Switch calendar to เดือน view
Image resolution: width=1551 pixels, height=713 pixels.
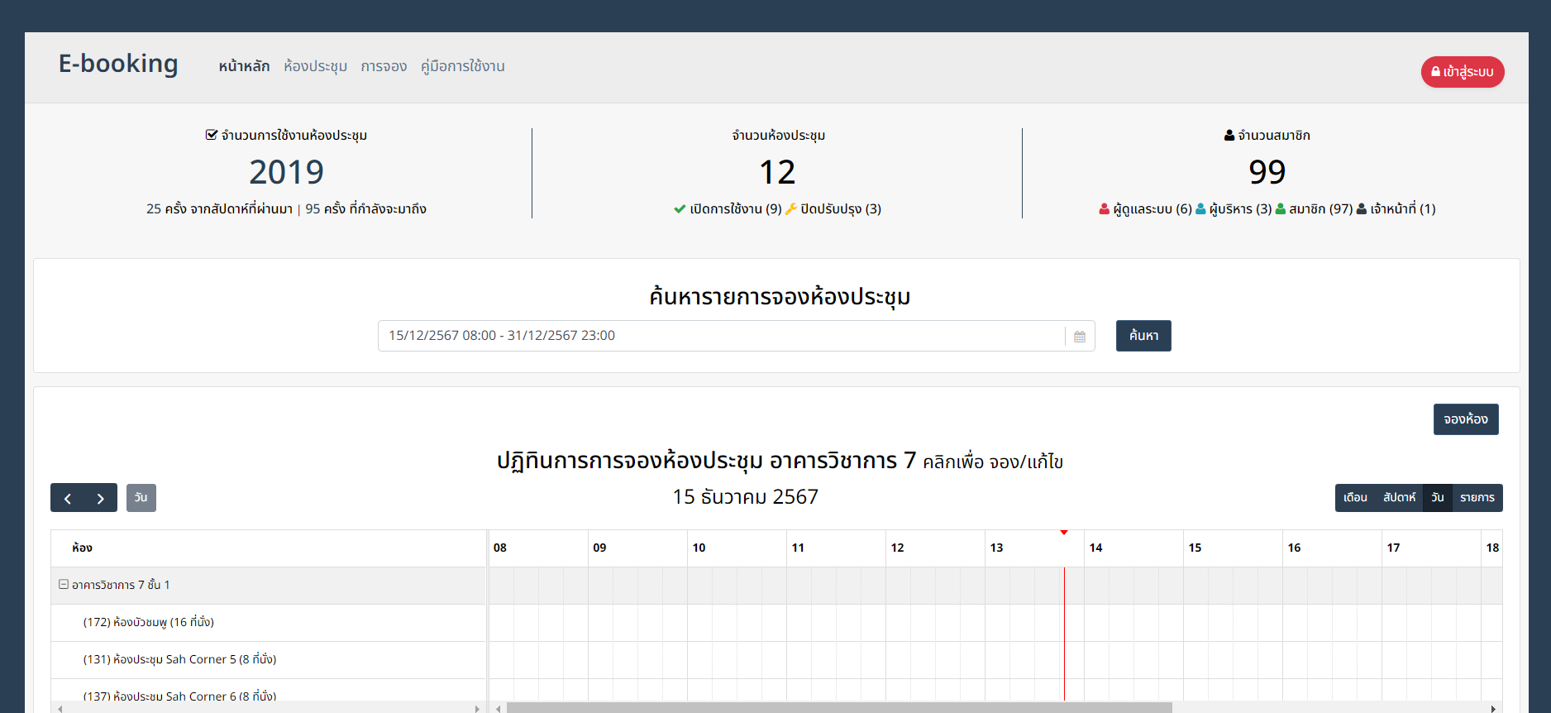coord(1355,498)
